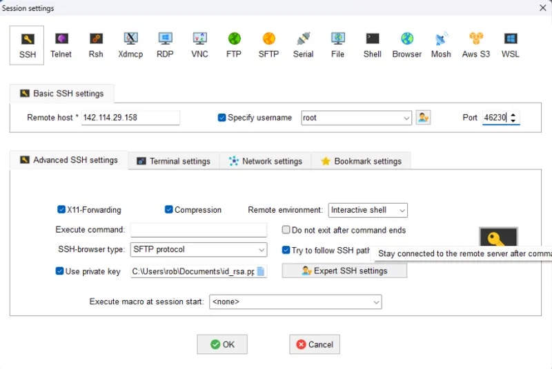Select the WSL session type
Screen dimensions: 552x369
511,45
